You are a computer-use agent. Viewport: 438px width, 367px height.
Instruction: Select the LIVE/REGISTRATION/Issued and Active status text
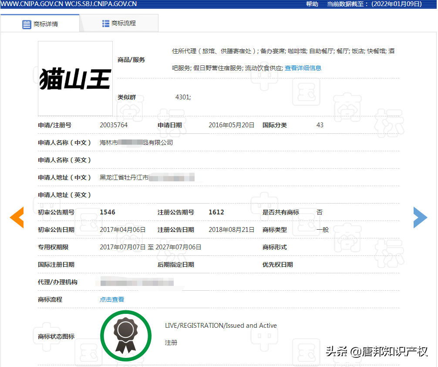(221, 326)
